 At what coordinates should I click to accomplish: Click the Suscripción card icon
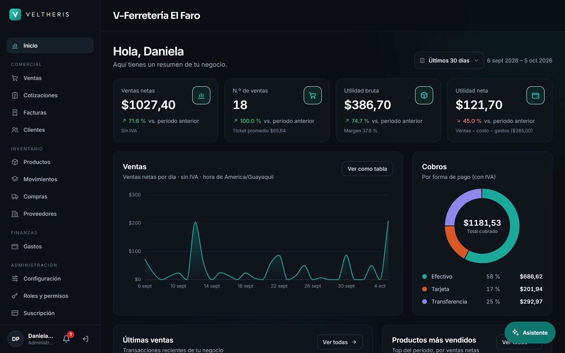tap(15, 313)
